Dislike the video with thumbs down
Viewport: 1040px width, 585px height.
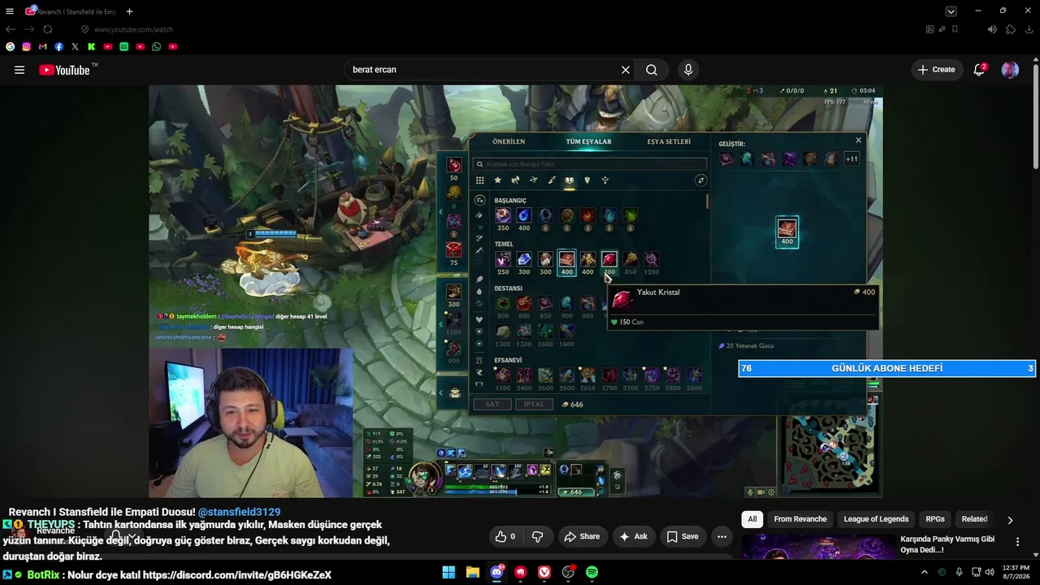pyautogui.click(x=537, y=536)
